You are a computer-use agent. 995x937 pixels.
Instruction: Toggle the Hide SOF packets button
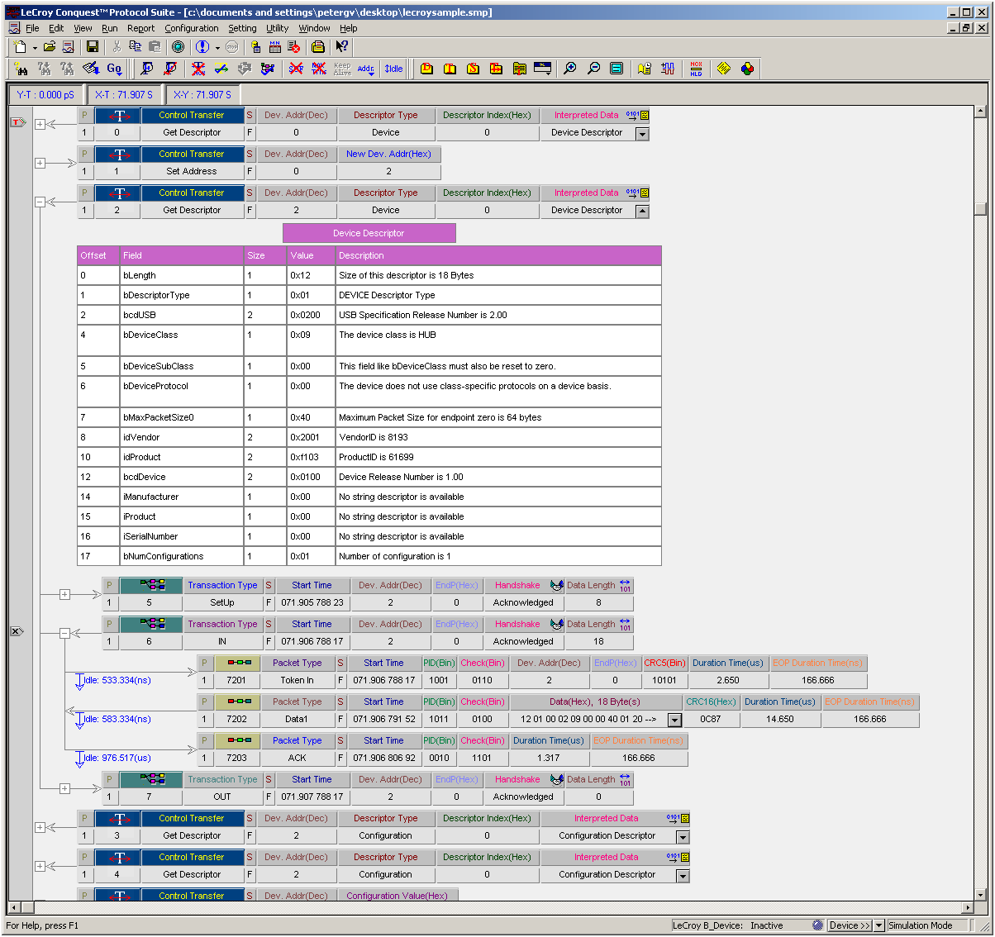pyautogui.click(x=296, y=69)
